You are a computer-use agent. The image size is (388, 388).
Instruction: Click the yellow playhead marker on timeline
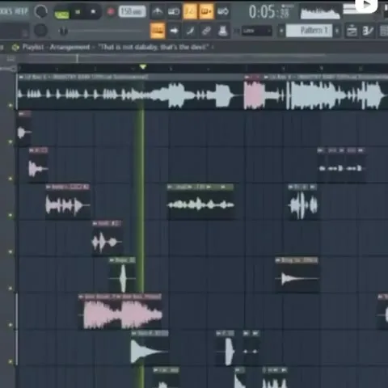coord(143,66)
